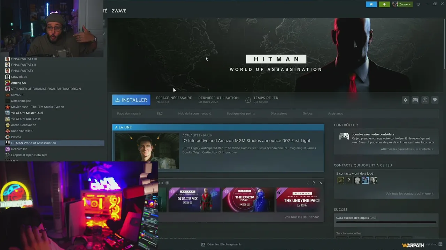
Task: Open the Guides tab
Action: [307, 114]
